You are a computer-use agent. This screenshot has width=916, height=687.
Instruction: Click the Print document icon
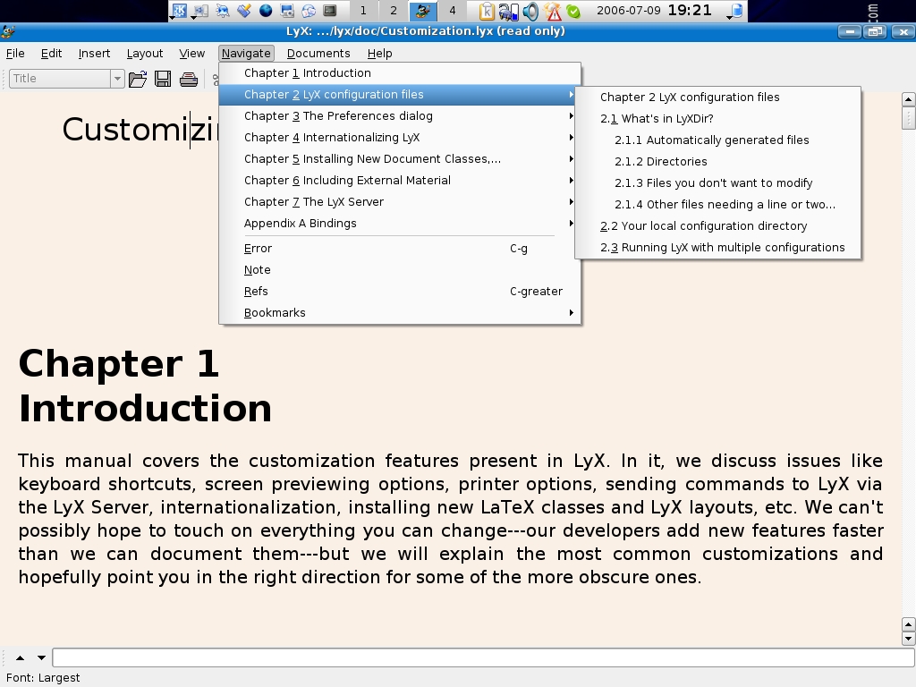pos(189,79)
